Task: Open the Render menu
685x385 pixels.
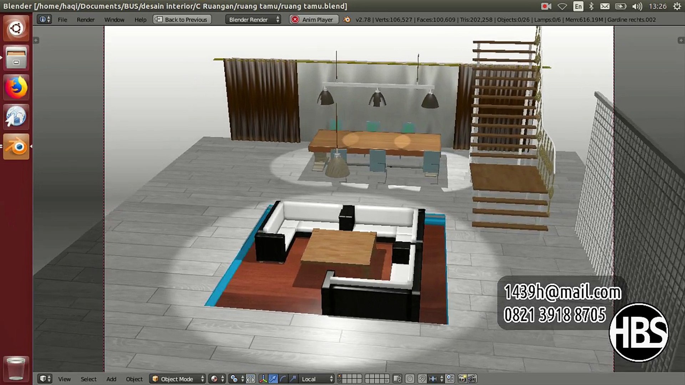Action: coord(85,20)
